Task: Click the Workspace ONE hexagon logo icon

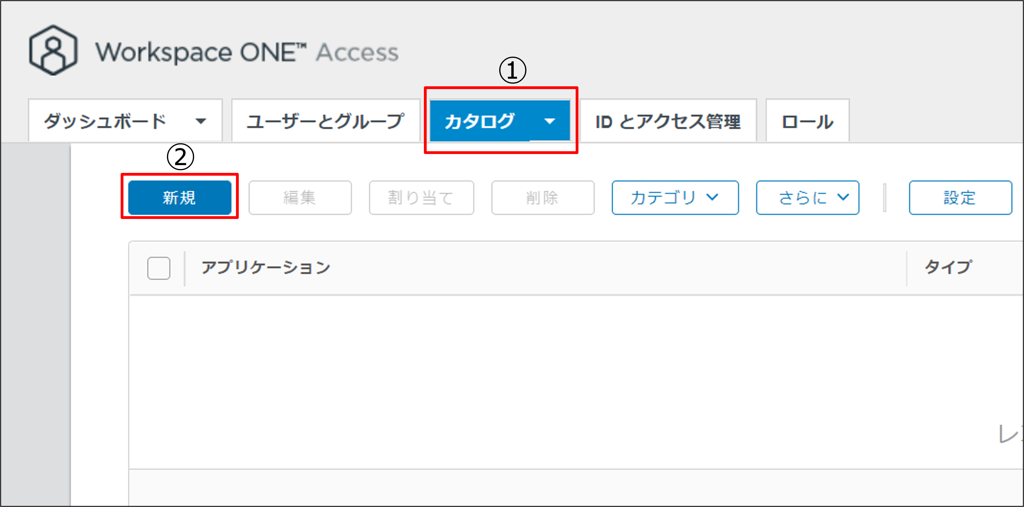Action: pos(53,51)
